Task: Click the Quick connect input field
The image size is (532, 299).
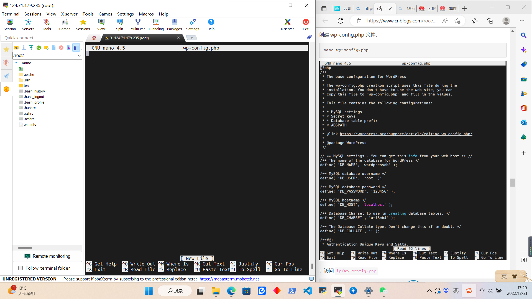Action: click(42, 38)
